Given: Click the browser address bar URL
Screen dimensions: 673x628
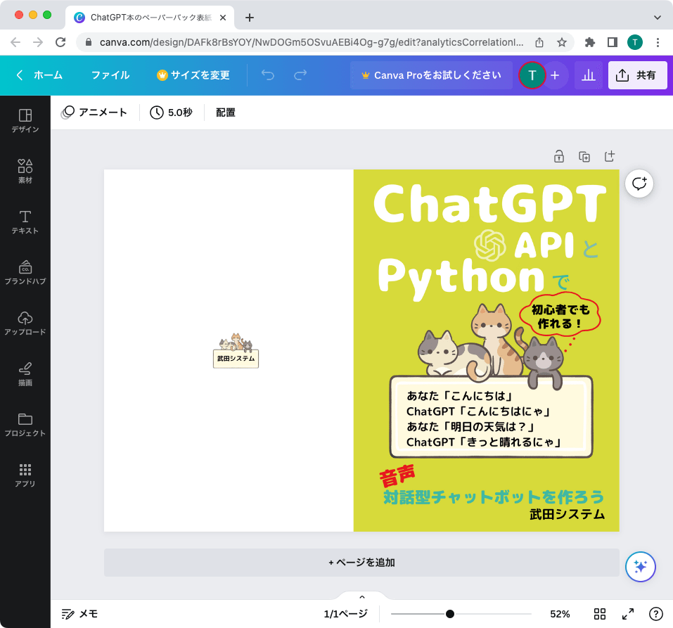Looking at the screenshot, I should click(x=311, y=42).
